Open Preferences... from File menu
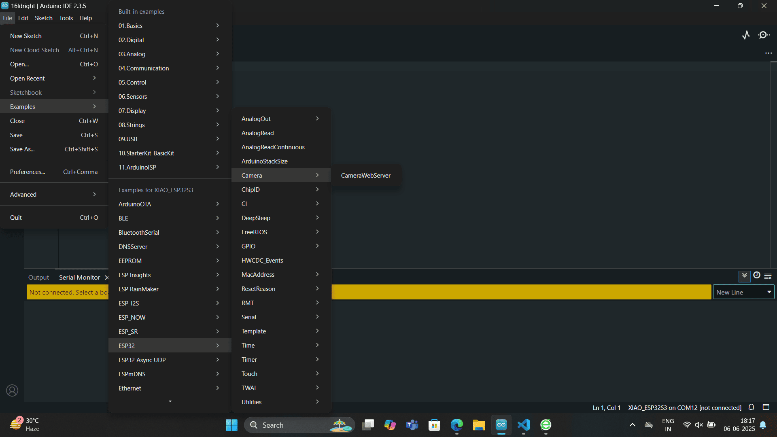 point(54,172)
